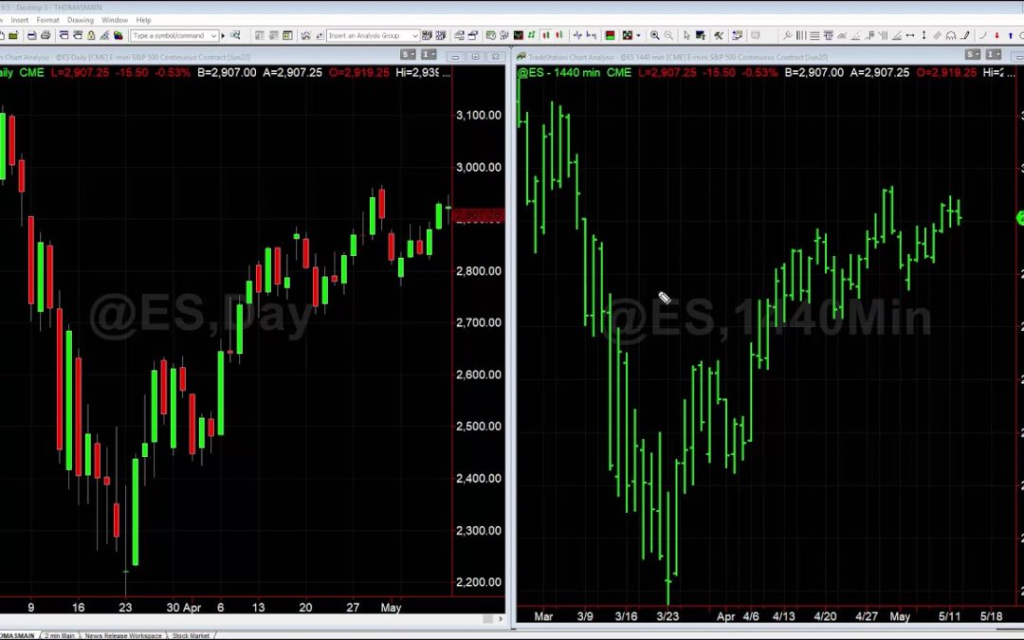
Task: Click the chart analysis settings wrench icon
Action: tap(720, 36)
